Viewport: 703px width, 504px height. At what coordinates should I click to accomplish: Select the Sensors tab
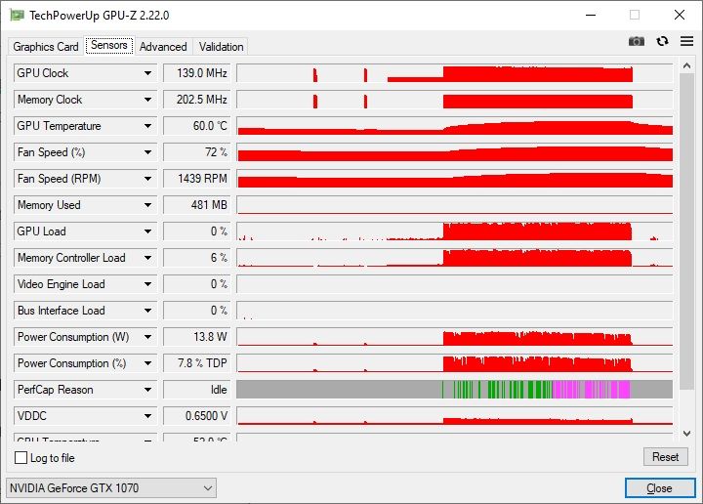(109, 45)
